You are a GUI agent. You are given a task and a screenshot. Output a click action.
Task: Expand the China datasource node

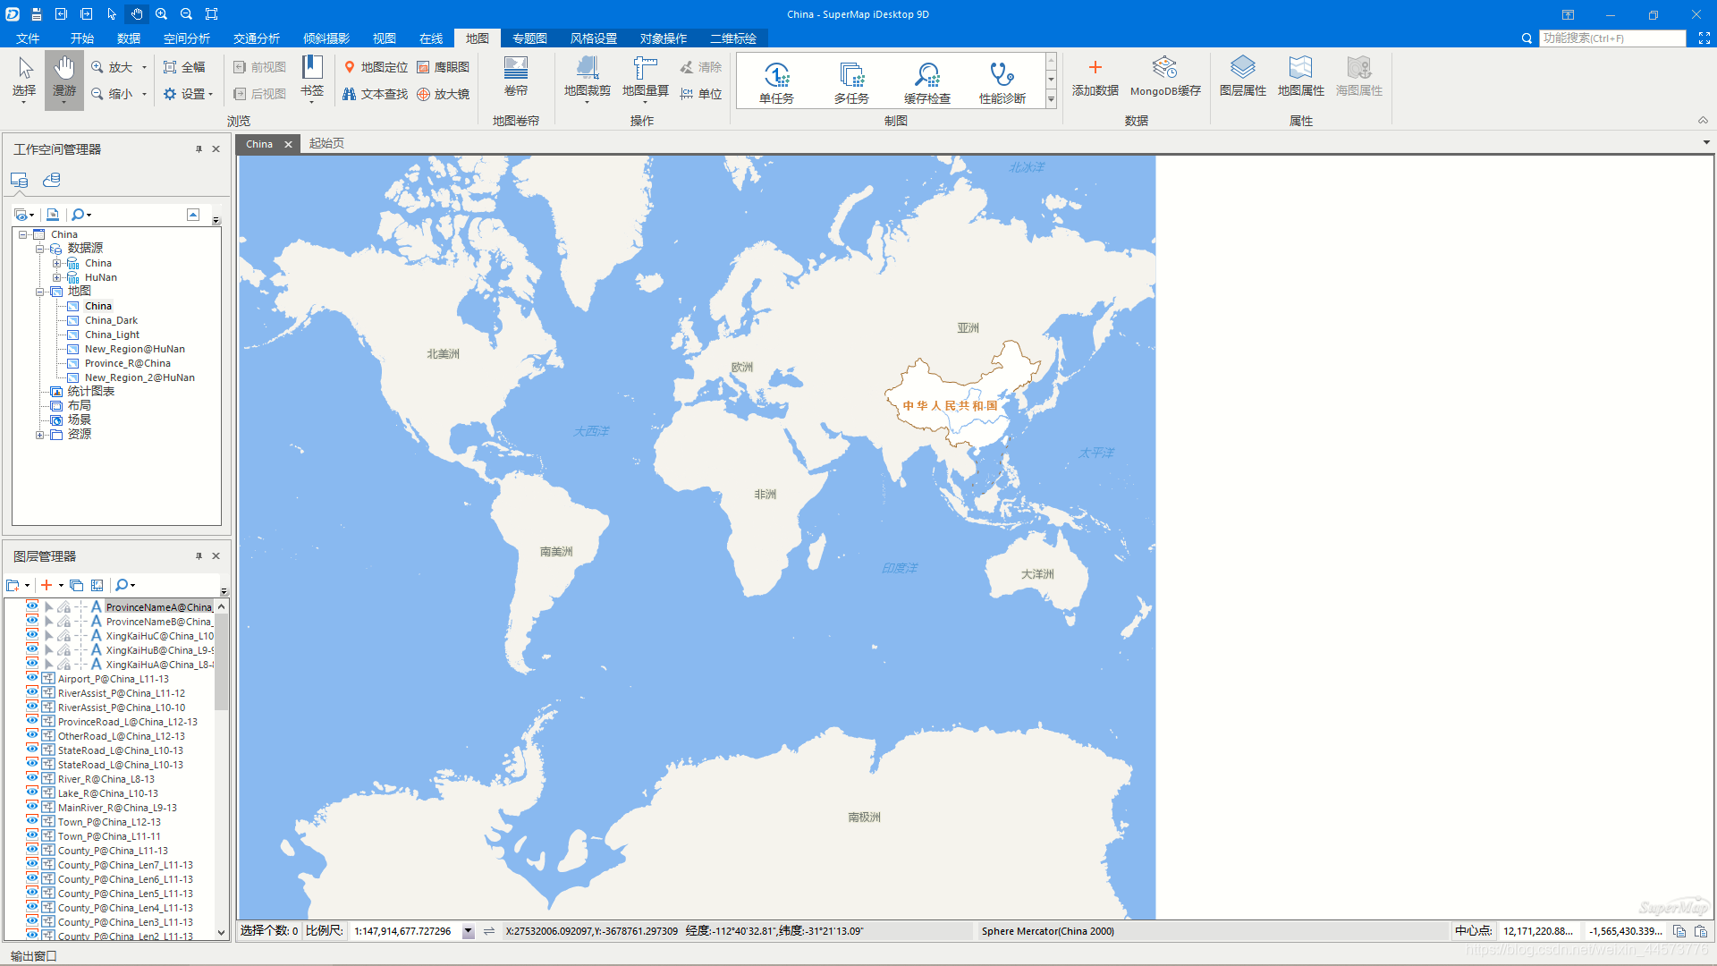tap(57, 263)
